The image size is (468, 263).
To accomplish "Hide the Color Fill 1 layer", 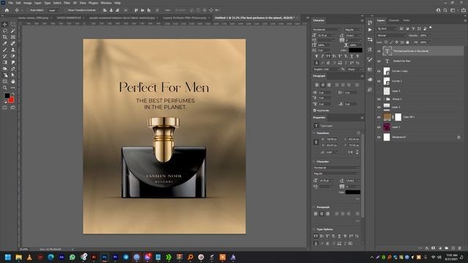I will (379, 117).
